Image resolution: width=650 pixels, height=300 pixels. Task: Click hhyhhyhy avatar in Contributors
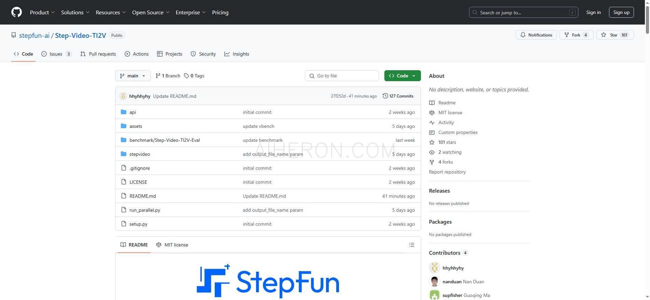[435, 268]
